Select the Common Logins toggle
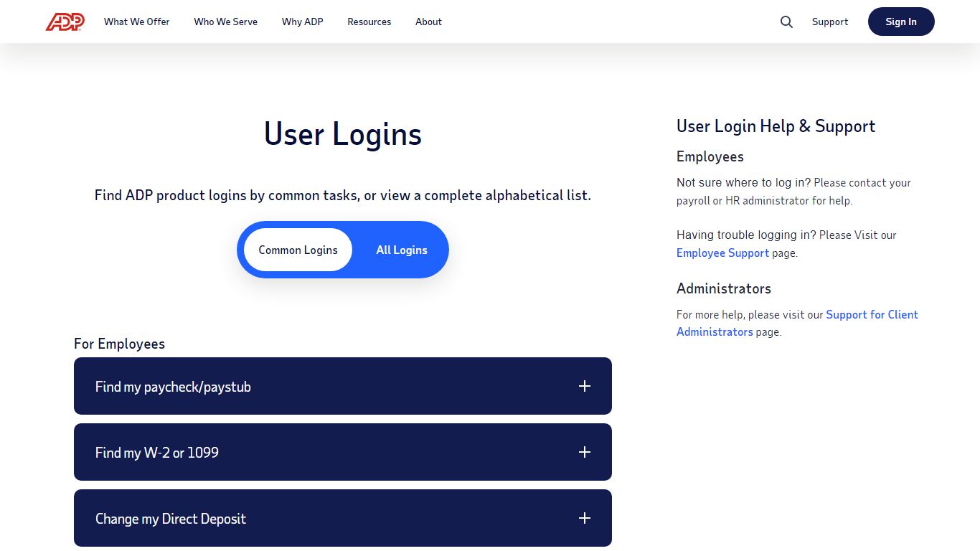 (x=298, y=250)
